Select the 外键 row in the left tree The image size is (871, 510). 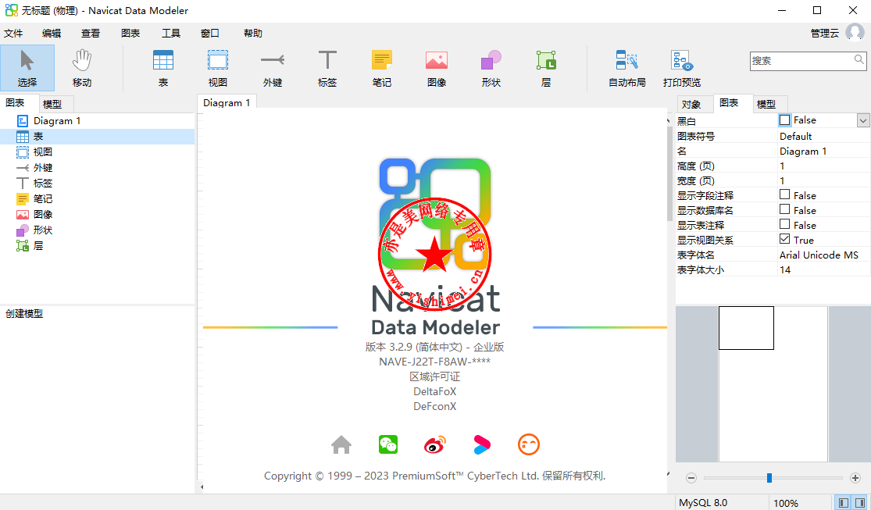tap(97, 168)
